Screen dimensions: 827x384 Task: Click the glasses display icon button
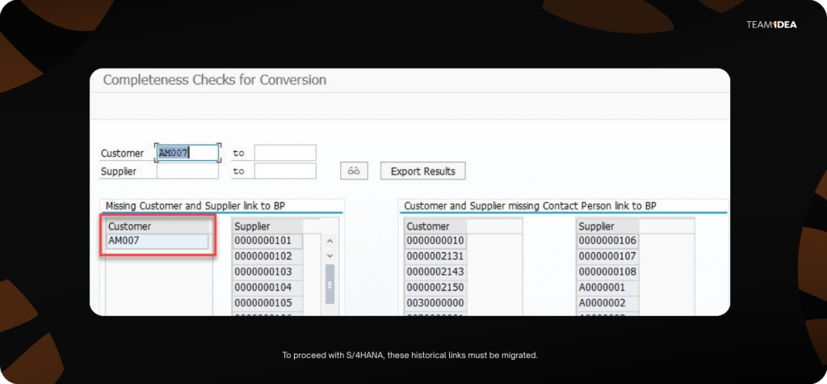click(355, 171)
